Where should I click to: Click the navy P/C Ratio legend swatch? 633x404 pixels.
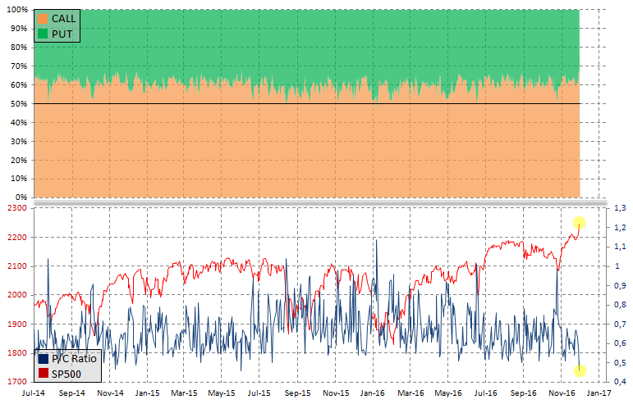(x=44, y=359)
